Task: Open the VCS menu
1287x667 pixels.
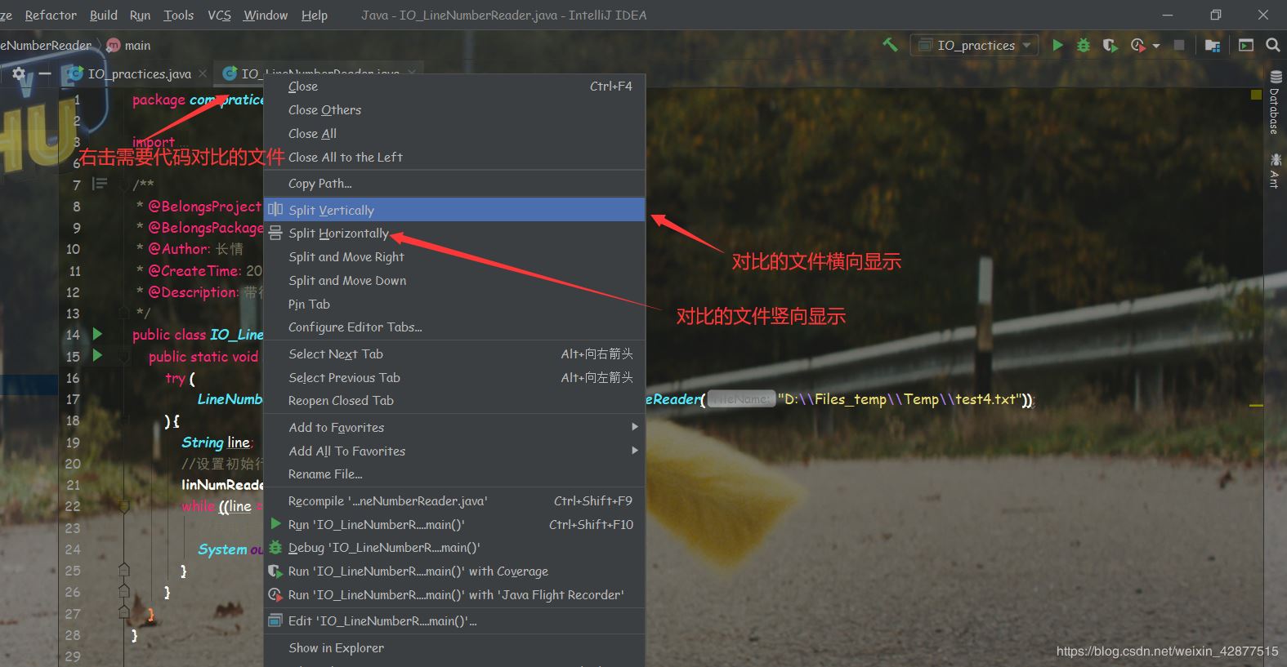Action: (219, 15)
